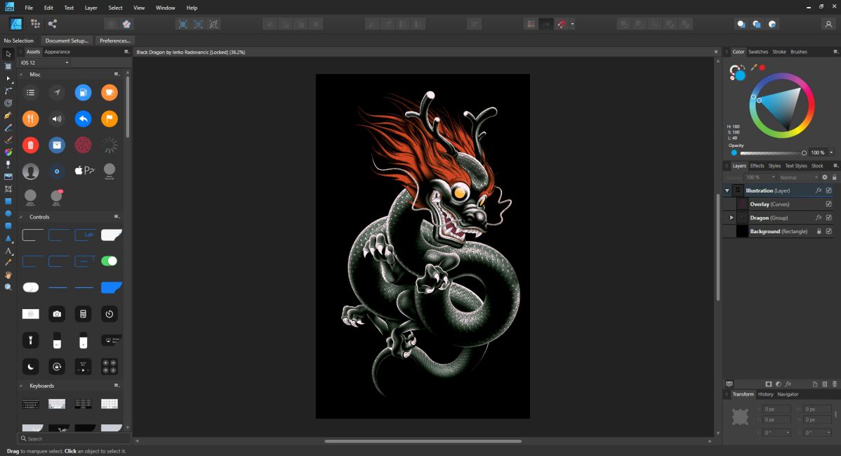Hide the Background rectangle layer
The width and height of the screenshot is (841, 456).
[x=828, y=231]
